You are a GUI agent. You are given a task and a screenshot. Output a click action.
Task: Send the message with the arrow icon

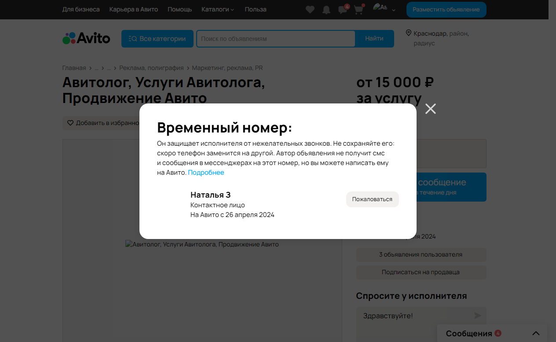pos(477,316)
